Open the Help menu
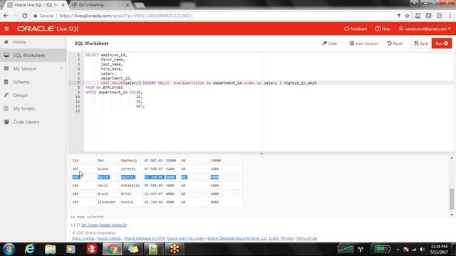Screen dimensions: 456x256 383,28
